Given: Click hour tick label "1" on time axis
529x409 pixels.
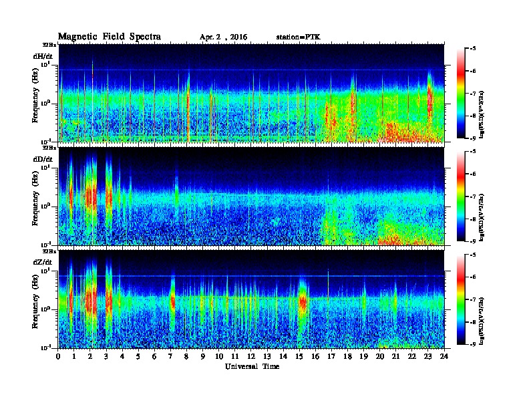Looking at the screenshot, I should pos(74,356).
